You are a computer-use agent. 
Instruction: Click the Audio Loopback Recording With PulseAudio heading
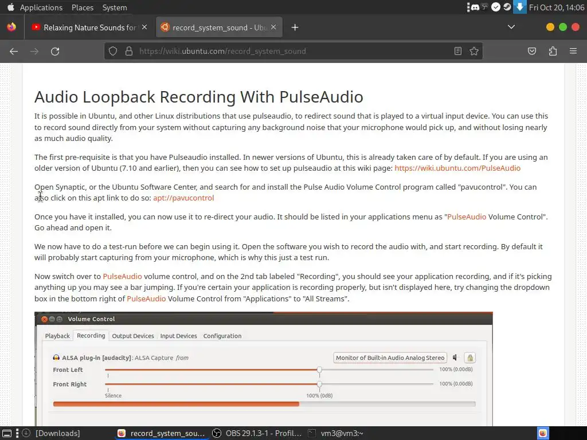(x=199, y=97)
